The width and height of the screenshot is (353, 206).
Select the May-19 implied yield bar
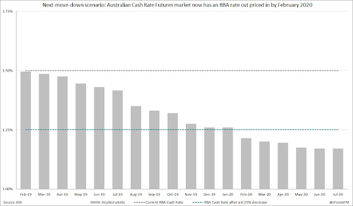[x=81, y=136]
